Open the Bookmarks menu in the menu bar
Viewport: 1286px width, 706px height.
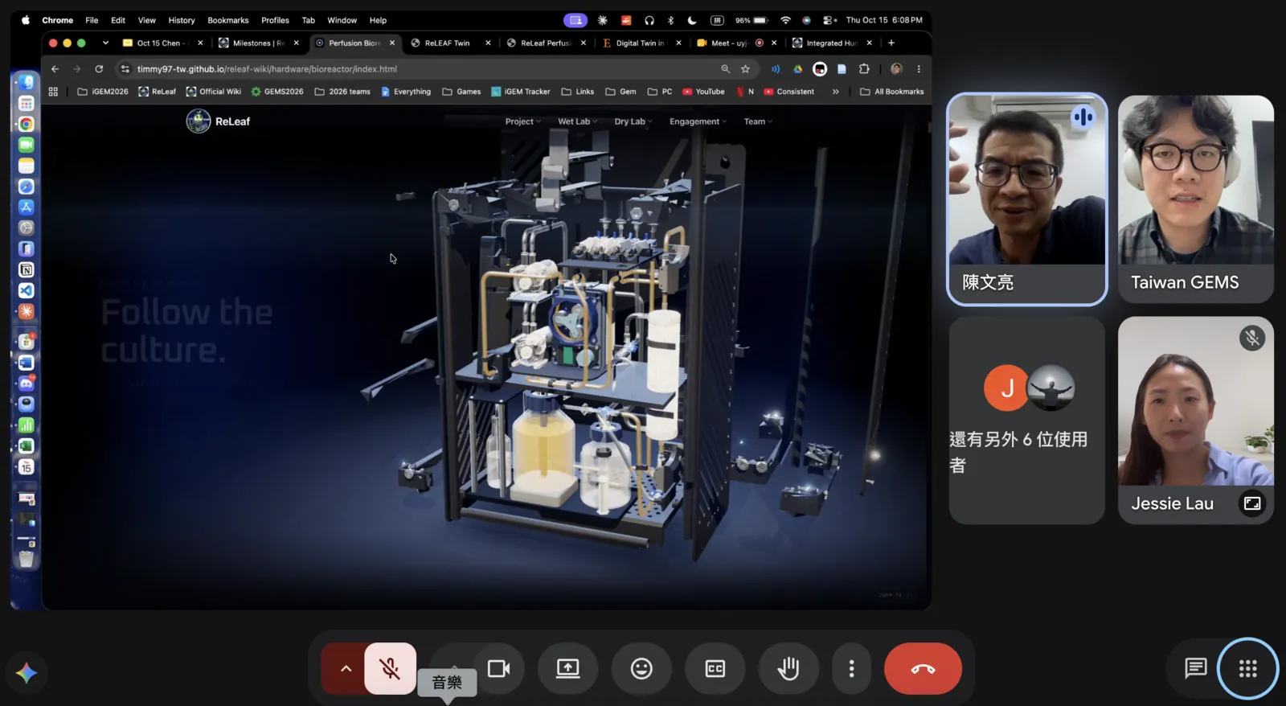[228, 20]
